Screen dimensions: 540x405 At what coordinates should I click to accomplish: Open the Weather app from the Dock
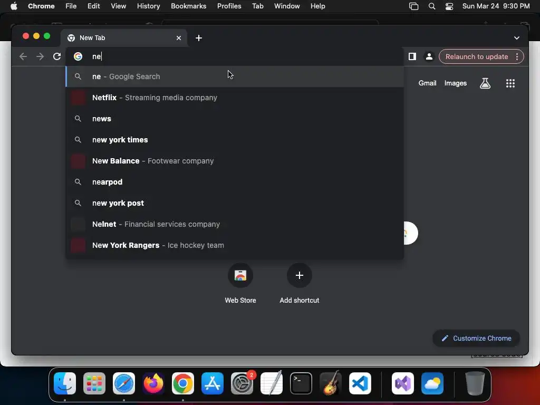(432, 383)
